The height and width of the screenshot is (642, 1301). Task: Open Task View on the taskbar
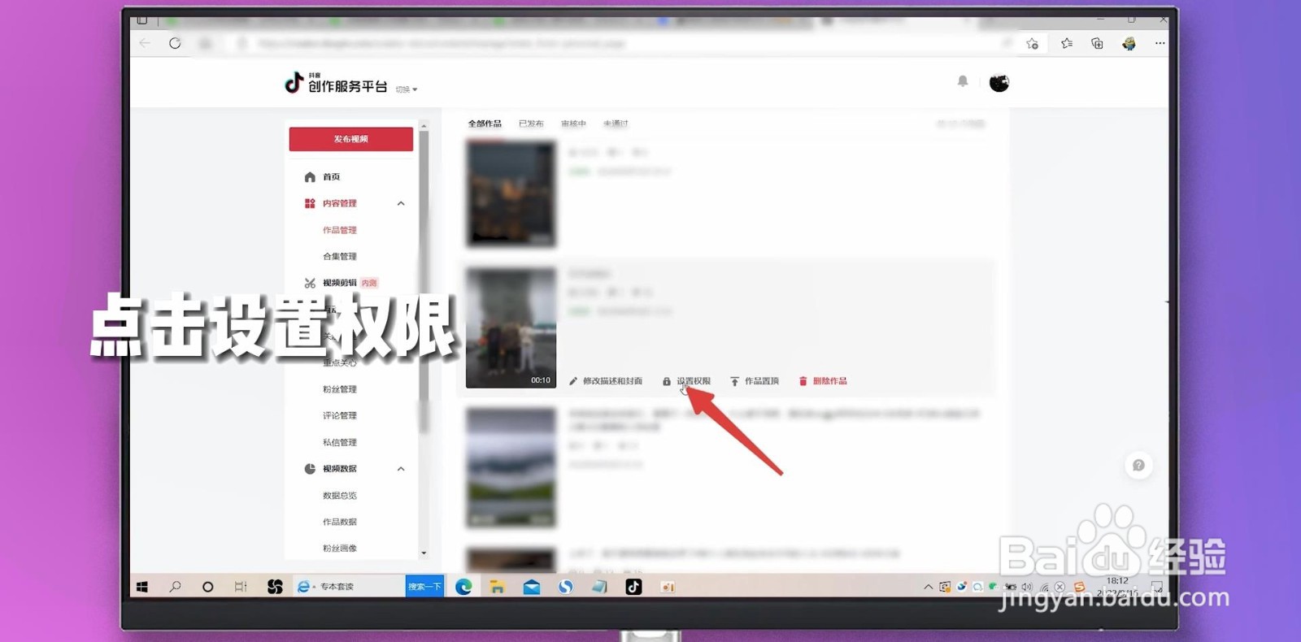tap(241, 587)
